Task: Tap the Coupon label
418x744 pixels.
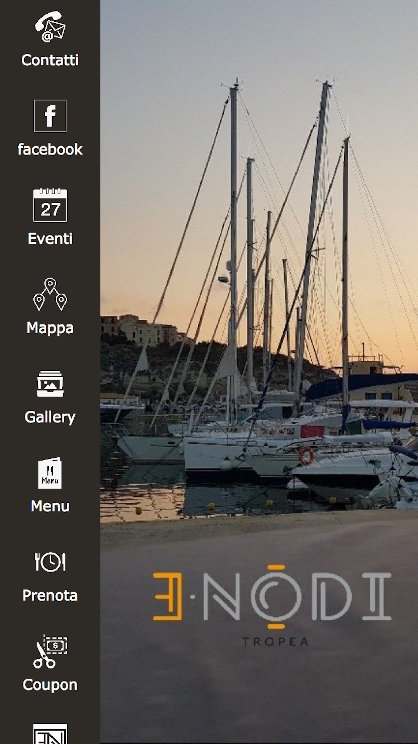Action: 50,685
